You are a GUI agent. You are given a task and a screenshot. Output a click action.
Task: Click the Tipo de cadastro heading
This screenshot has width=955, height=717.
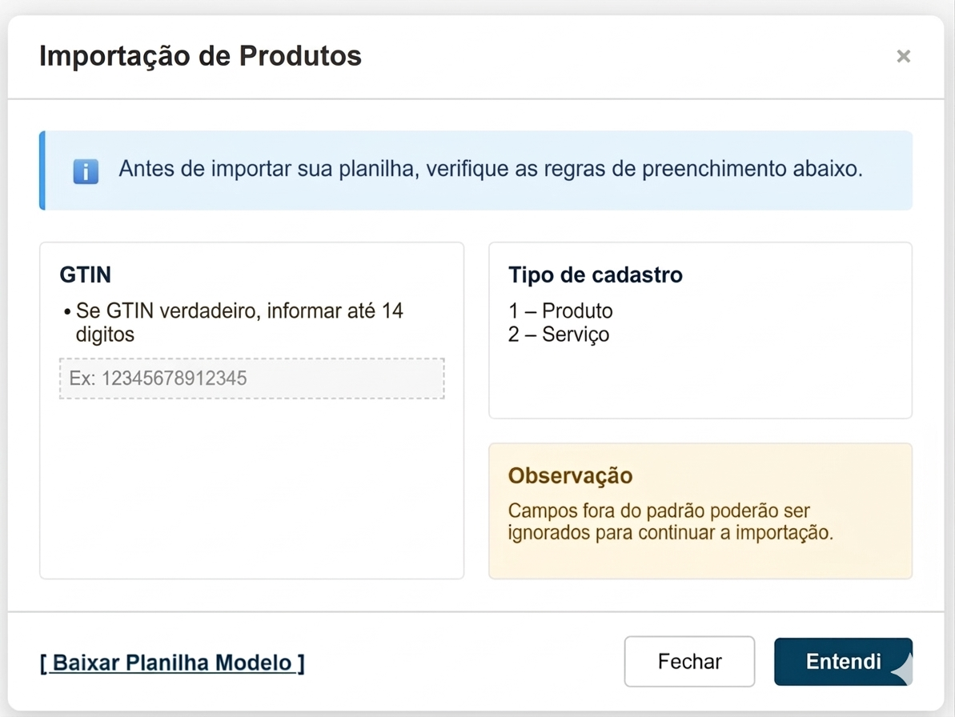(x=595, y=274)
